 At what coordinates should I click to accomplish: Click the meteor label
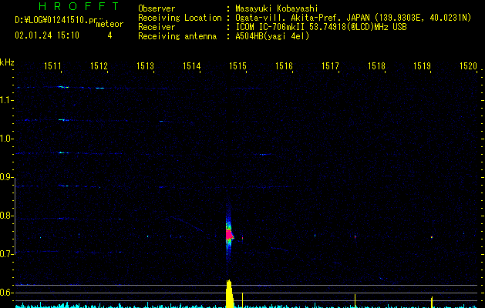click(x=109, y=24)
